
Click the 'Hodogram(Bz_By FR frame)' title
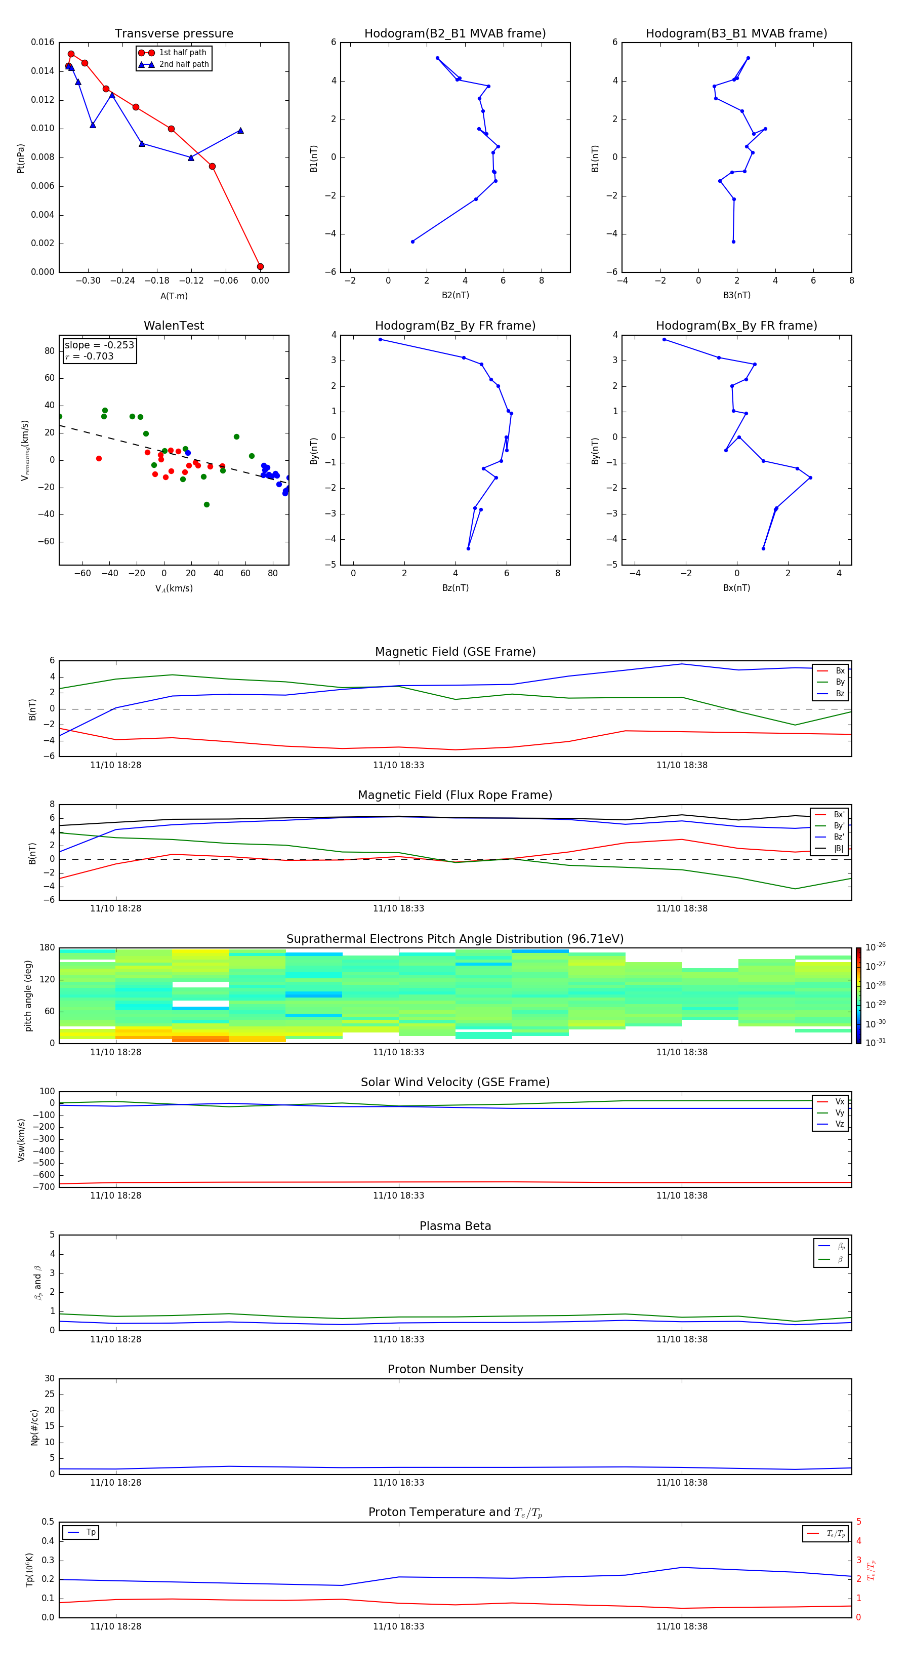pos(455,326)
